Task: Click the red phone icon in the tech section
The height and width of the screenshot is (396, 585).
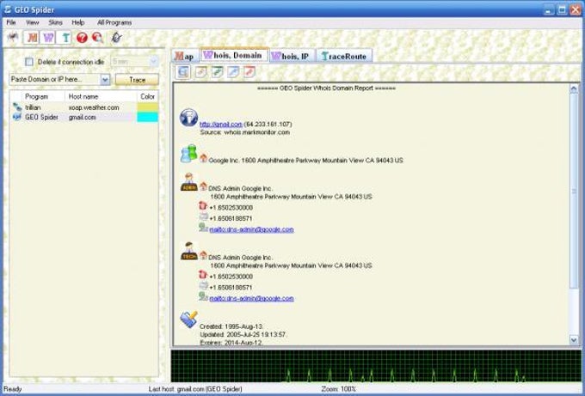Action: click(x=203, y=275)
